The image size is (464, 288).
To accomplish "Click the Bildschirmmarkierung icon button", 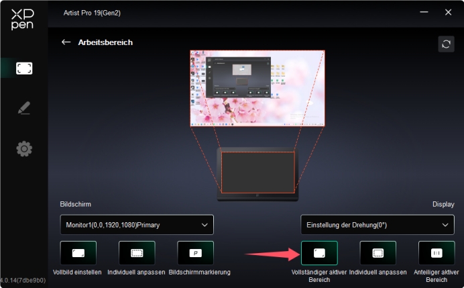I will pyautogui.click(x=195, y=253).
